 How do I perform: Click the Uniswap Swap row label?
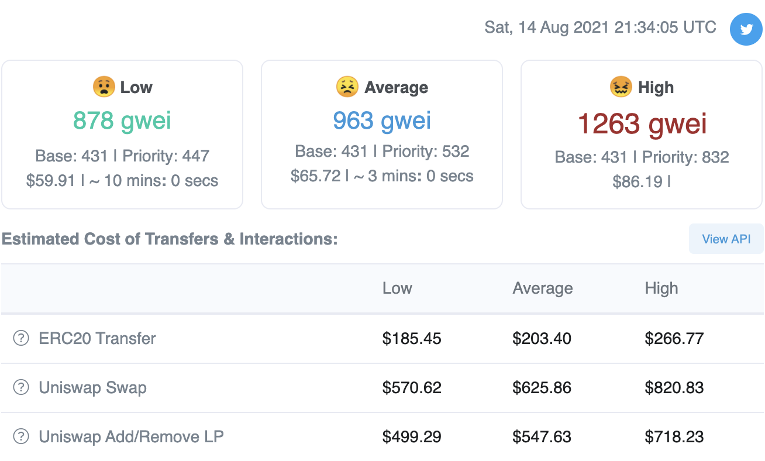point(92,387)
